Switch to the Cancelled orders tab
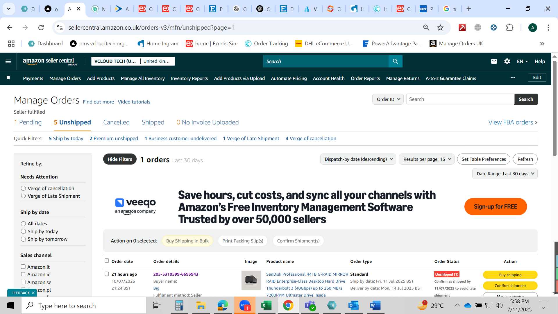The image size is (558, 314). (116, 122)
